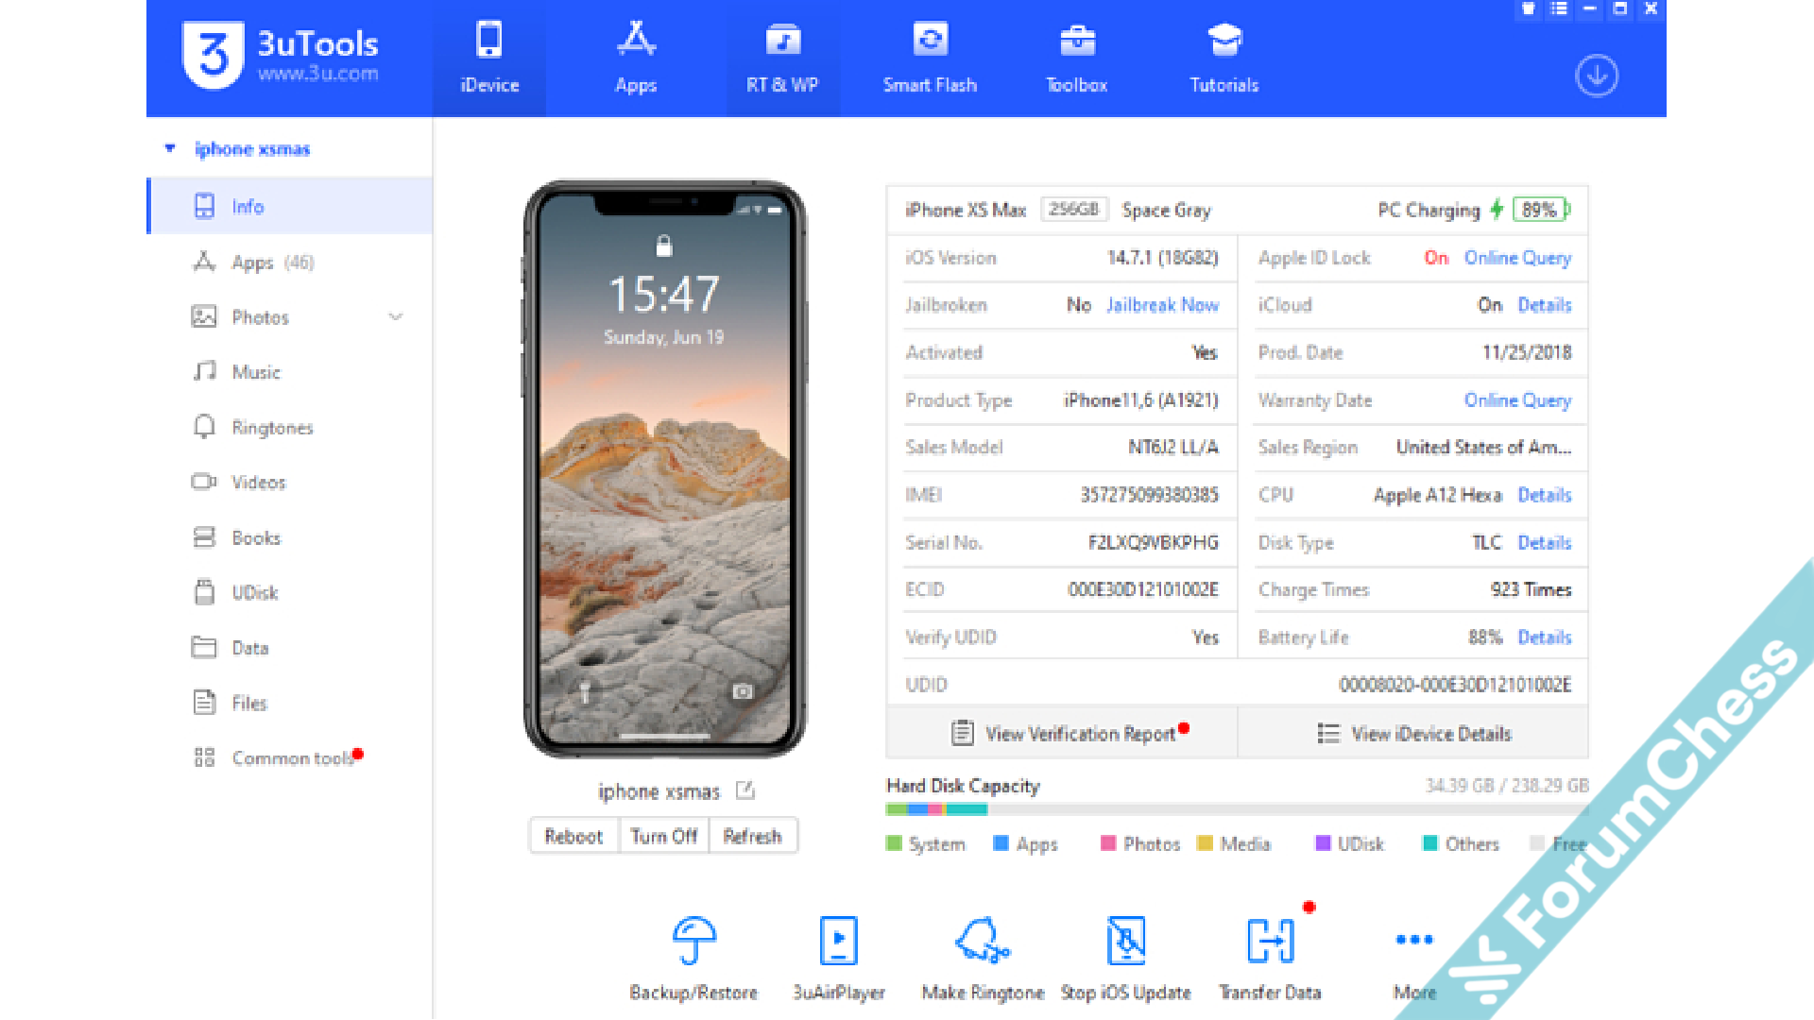Open the download manager arrow icon
Screen dimensions: 1814x1020
pos(1597,76)
